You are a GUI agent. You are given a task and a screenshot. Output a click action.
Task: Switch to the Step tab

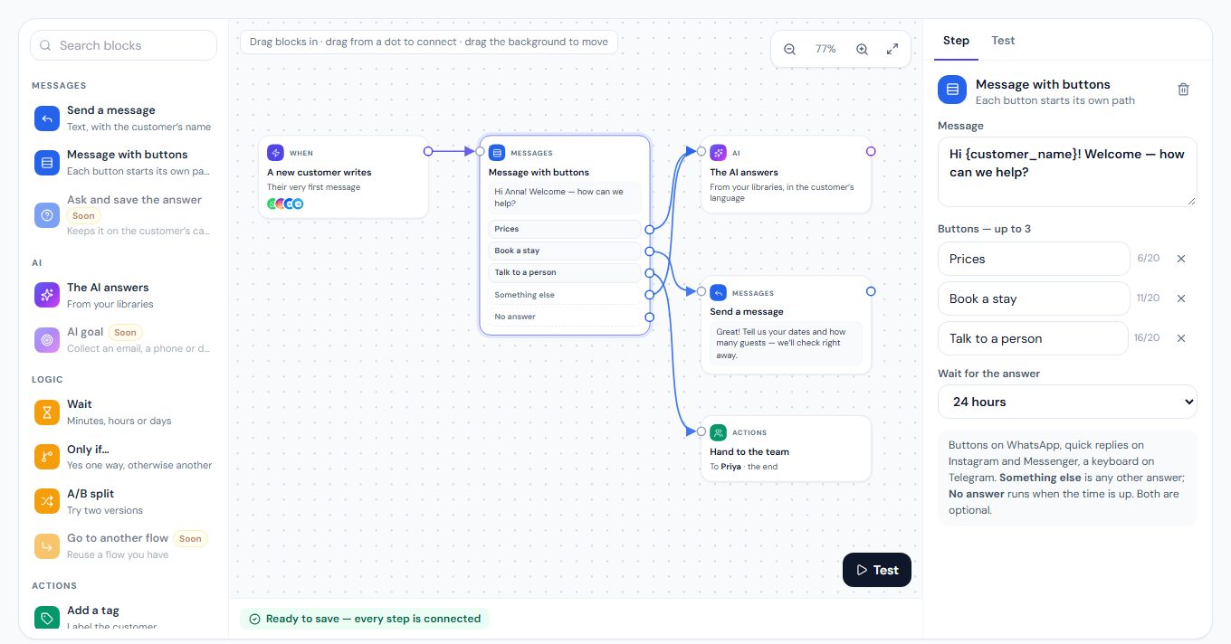click(x=956, y=41)
